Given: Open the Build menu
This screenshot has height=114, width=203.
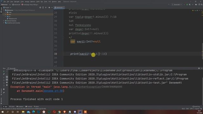Looking at the screenshot, I should [38, 2].
